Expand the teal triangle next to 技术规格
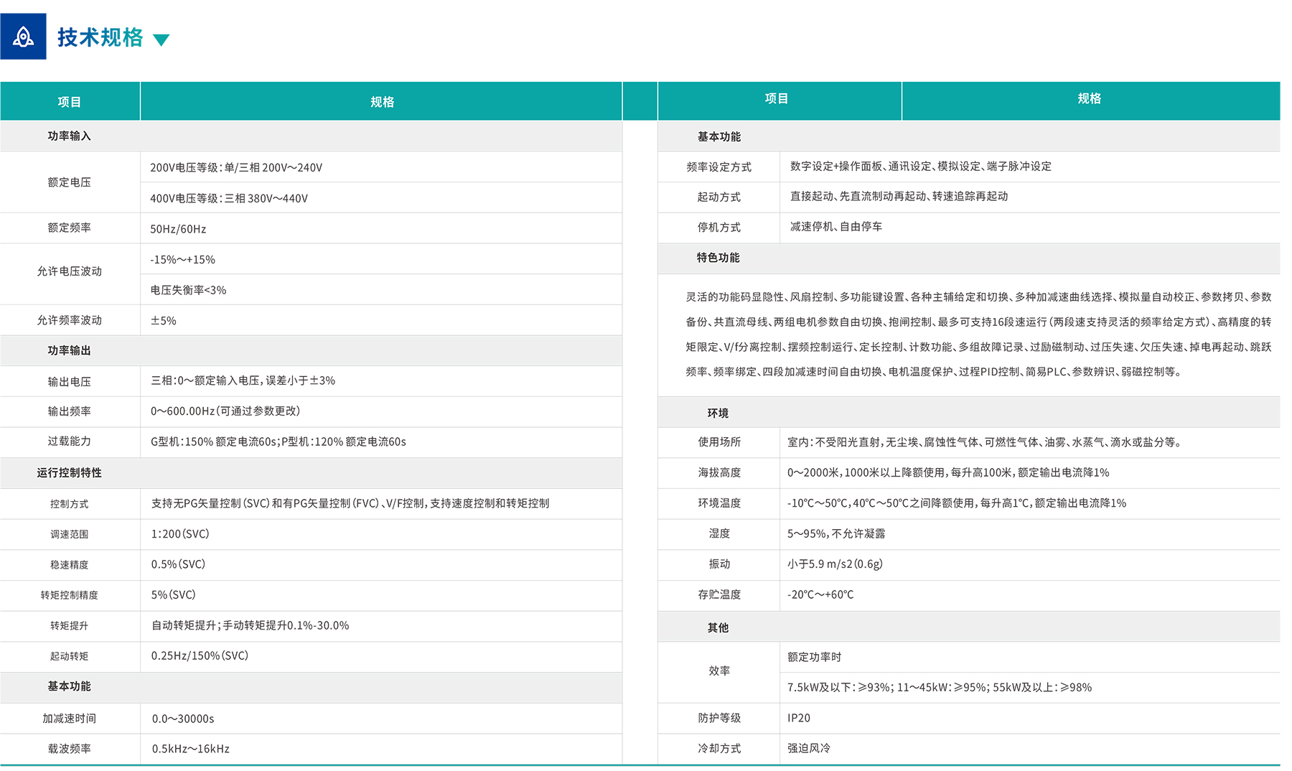 pyautogui.click(x=161, y=40)
